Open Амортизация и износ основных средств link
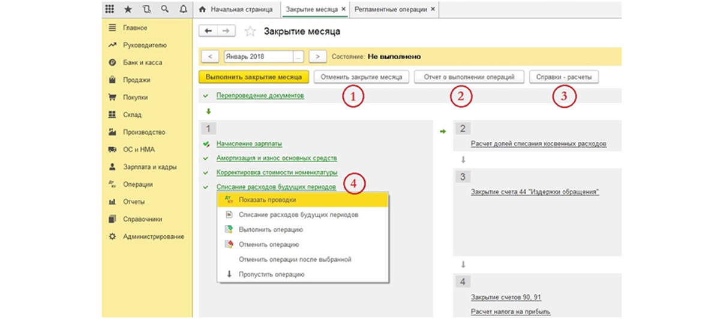This screenshot has height=319, width=720. [277, 158]
